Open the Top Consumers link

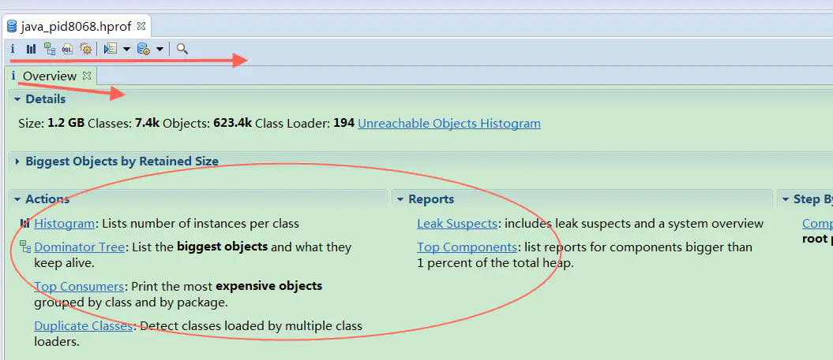[79, 286]
